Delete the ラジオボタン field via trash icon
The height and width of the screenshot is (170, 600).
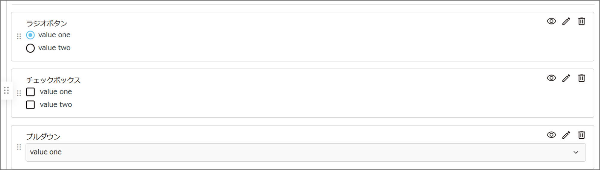coord(581,22)
